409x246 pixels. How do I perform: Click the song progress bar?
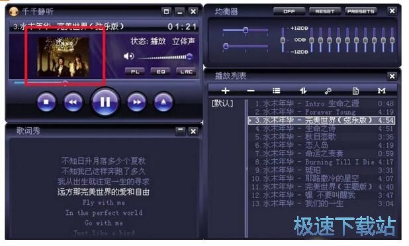pos(105,83)
